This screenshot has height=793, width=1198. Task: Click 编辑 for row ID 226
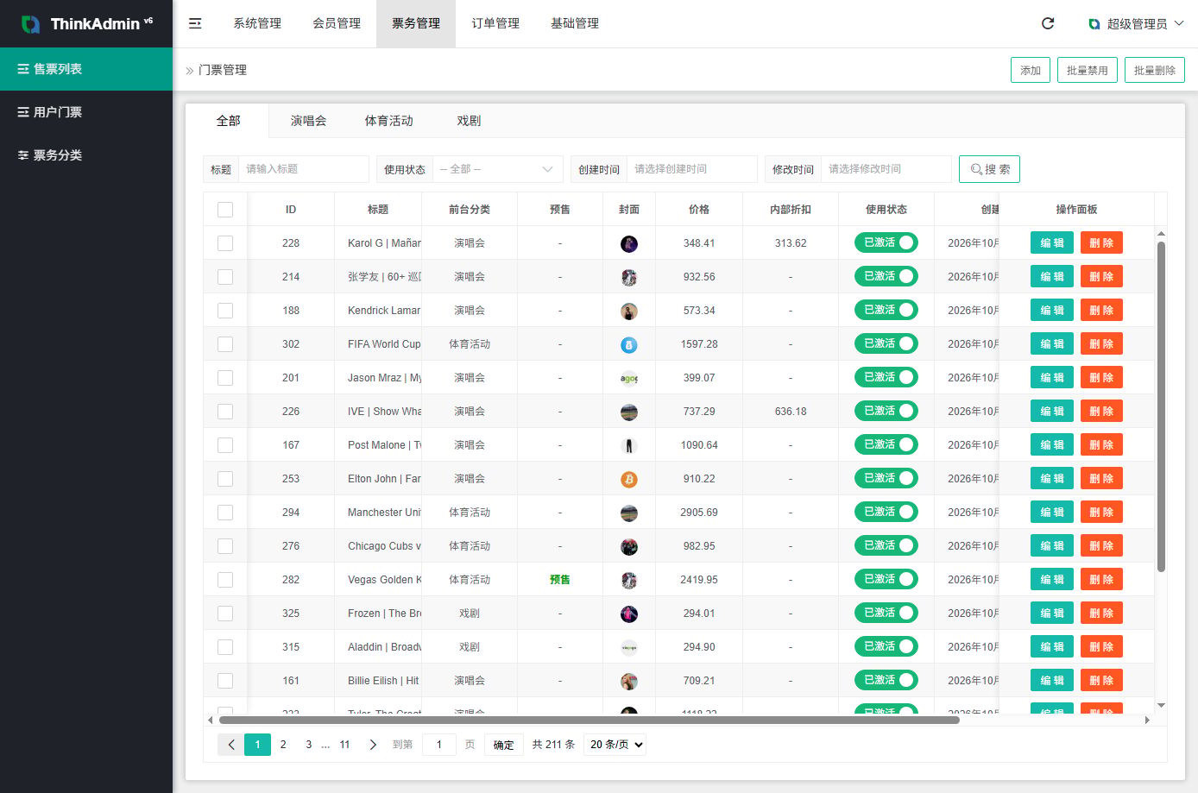coord(1052,412)
